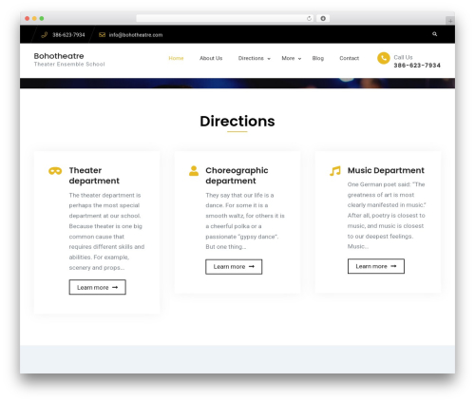Reload the page using browser refresh icon

coord(309,18)
